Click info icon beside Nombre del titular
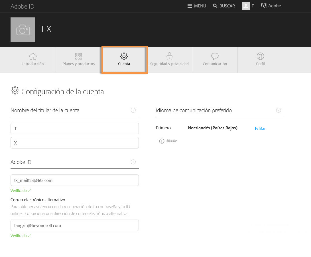Screen dimensions: 311x257 133,110
